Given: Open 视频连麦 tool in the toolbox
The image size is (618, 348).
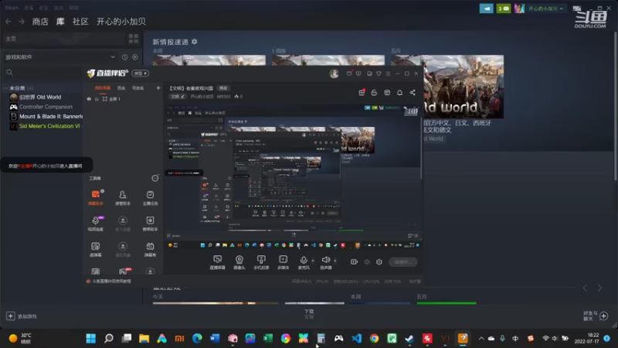Looking at the screenshot, I should click(x=95, y=223).
